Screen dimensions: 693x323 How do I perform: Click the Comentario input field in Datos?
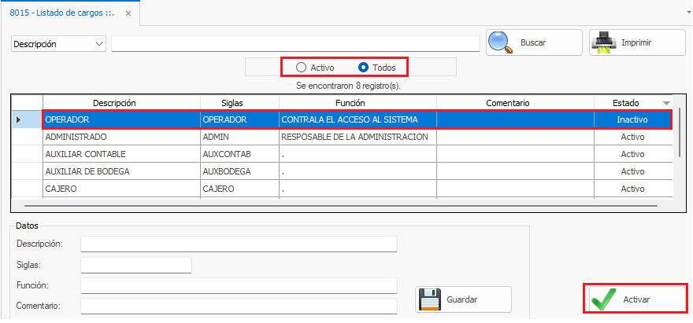point(239,305)
